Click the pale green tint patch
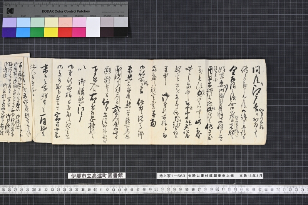The image size is (308, 205). point(37,22)
